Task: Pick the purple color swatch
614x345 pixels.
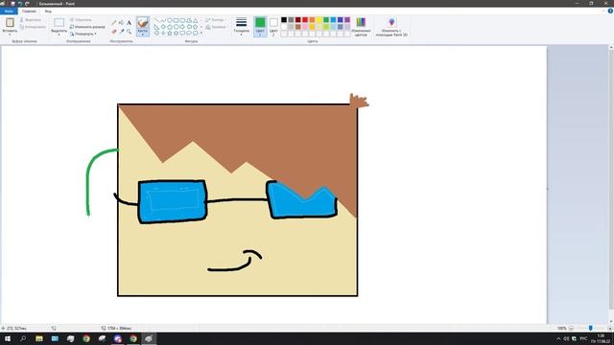Action: click(x=347, y=20)
